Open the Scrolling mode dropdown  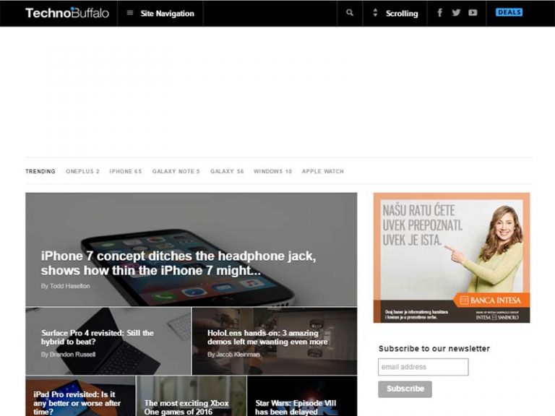(402, 14)
